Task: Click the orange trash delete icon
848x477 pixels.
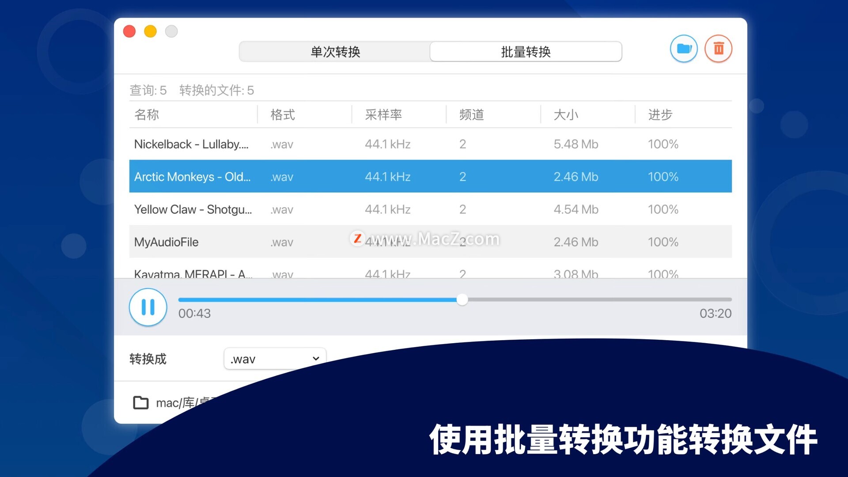Action: pos(718,49)
